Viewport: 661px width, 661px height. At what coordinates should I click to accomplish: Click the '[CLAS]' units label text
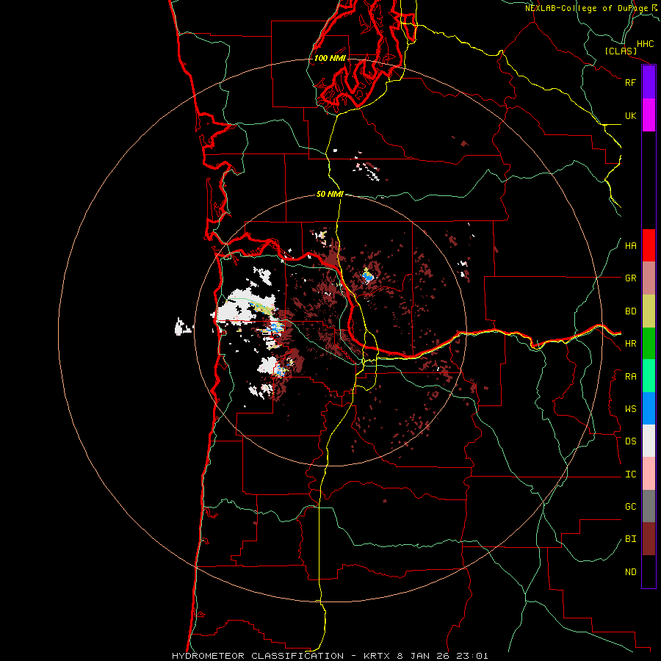(621, 51)
